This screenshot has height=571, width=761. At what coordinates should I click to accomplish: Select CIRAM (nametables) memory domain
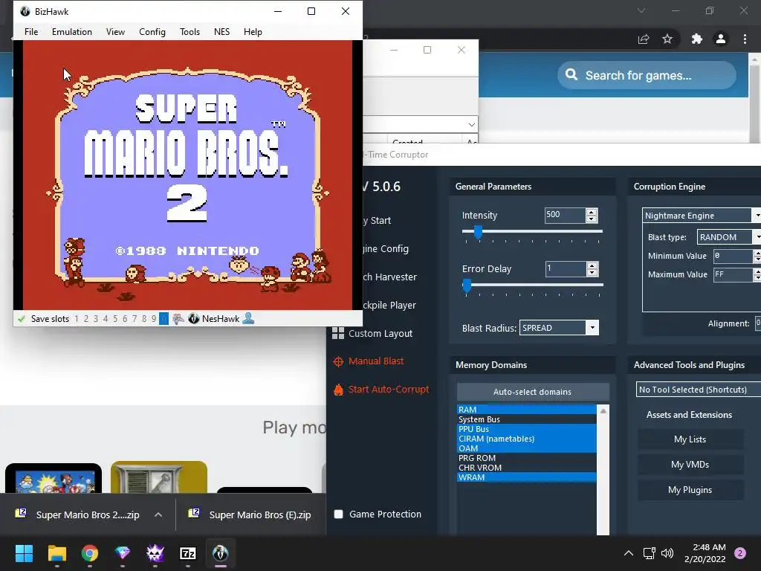(527, 439)
